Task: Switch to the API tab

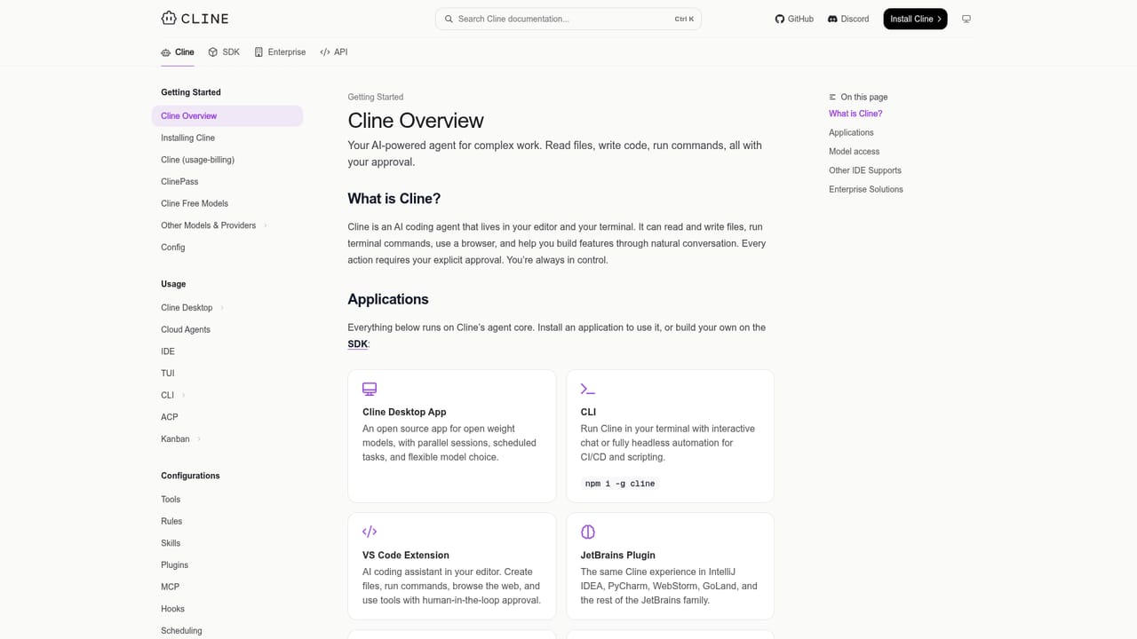Action: [x=334, y=52]
